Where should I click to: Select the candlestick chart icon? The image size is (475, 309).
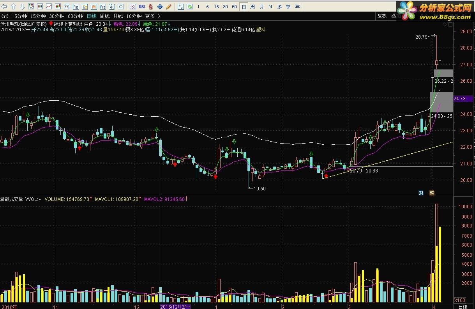tap(58, 7)
